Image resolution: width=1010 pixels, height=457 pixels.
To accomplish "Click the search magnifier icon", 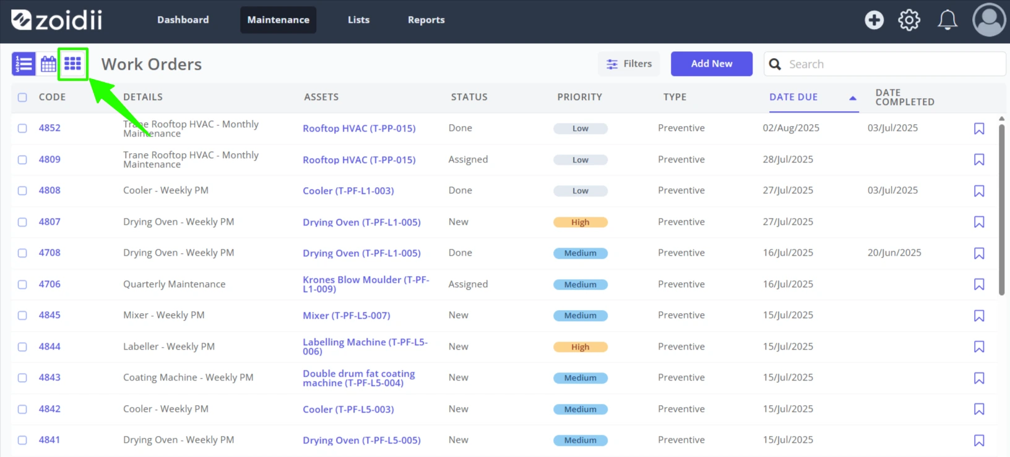I will tap(775, 64).
